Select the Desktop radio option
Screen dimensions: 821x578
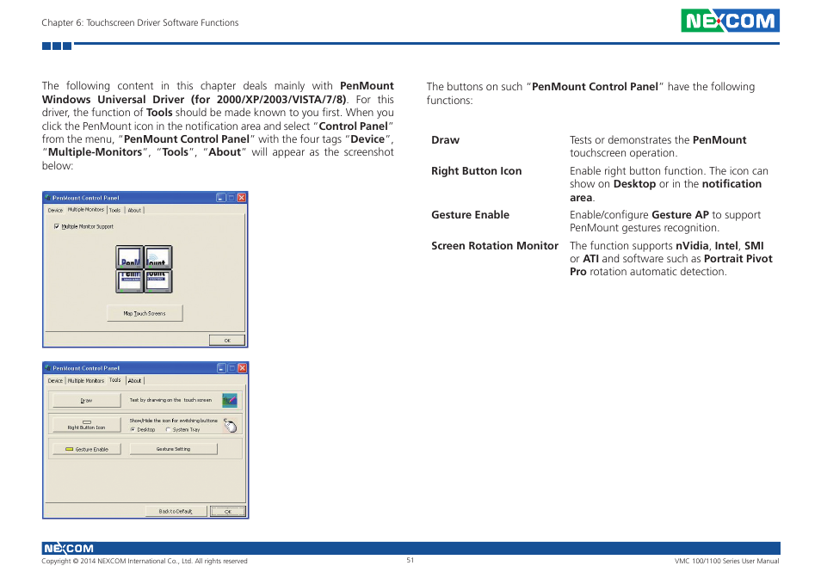tap(133, 429)
